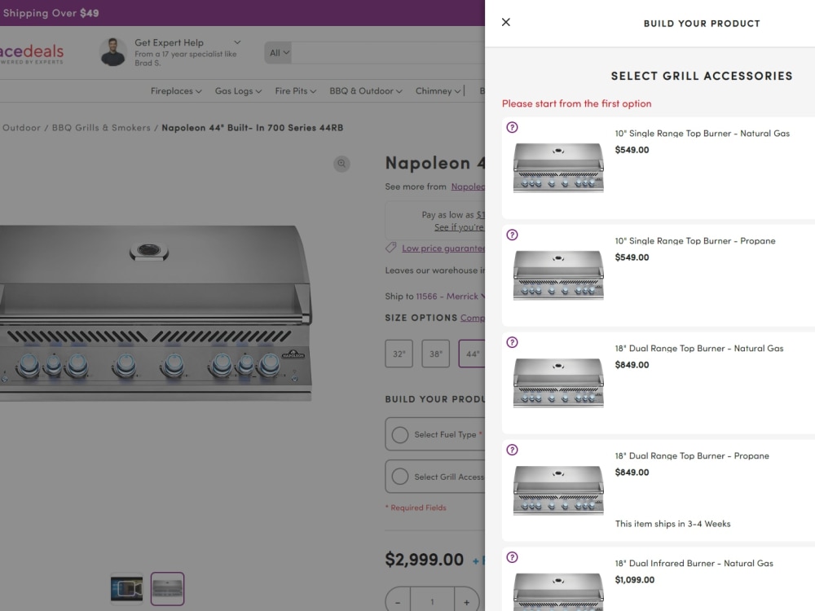Expand the Get Expert Help dropdown
Image resolution: width=815 pixels, height=611 pixels.
(x=237, y=42)
